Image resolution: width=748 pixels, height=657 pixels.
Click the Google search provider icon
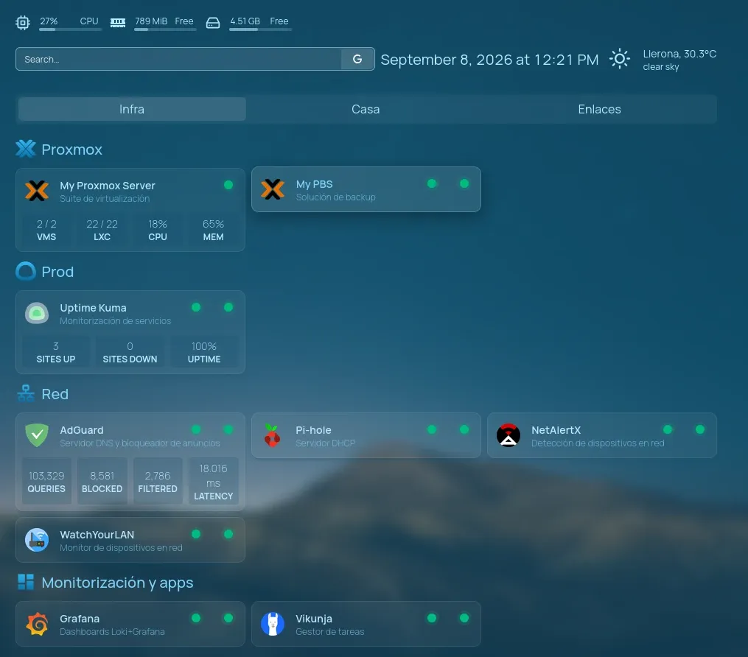(x=357, y=59)
